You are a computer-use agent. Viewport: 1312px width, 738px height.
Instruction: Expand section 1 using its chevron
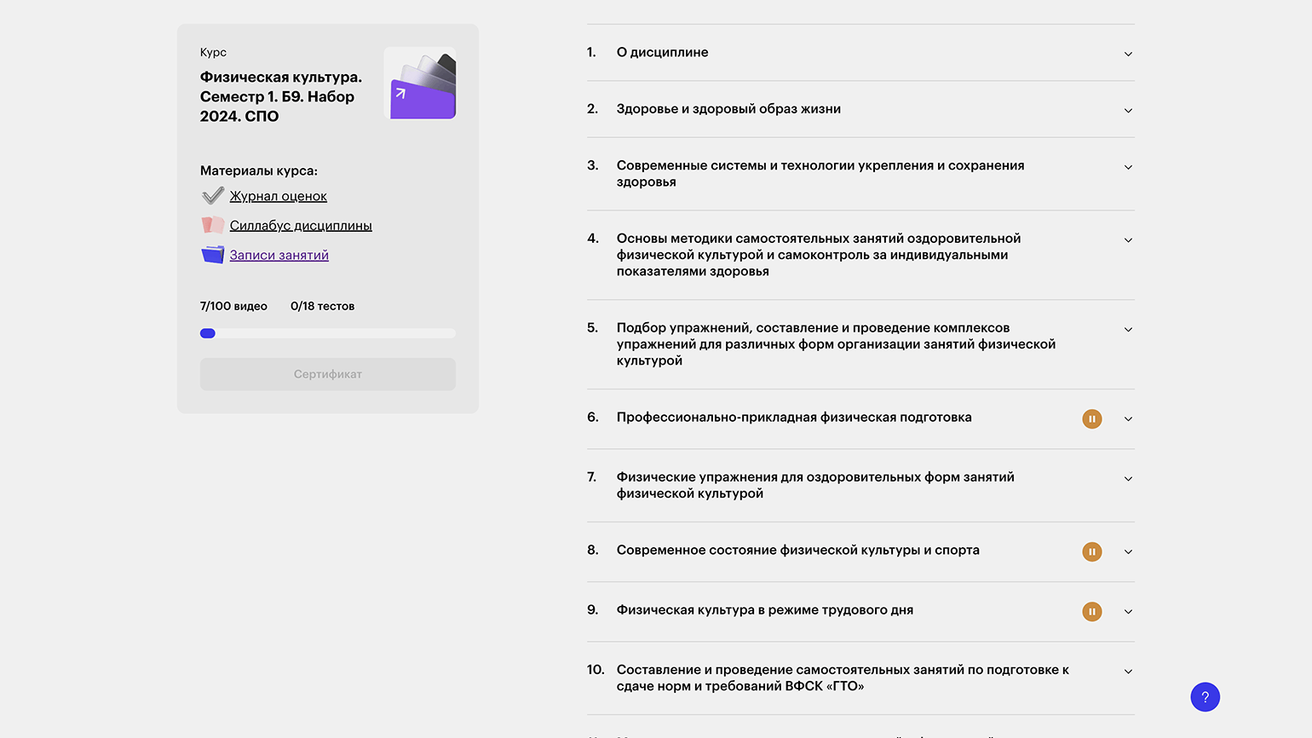pos(1128,54)
